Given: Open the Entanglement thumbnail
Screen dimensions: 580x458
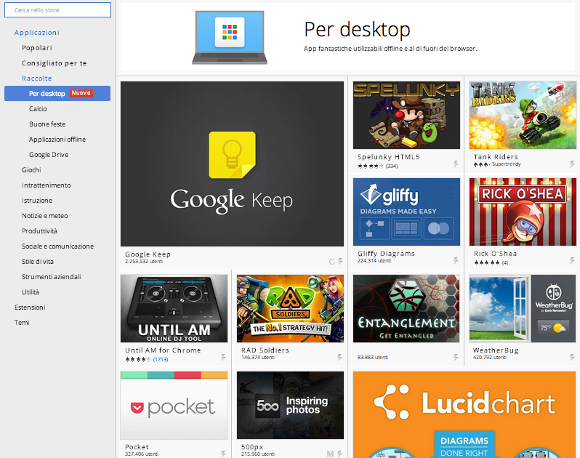Looking at the screenshot, I should tap(406, 308).
